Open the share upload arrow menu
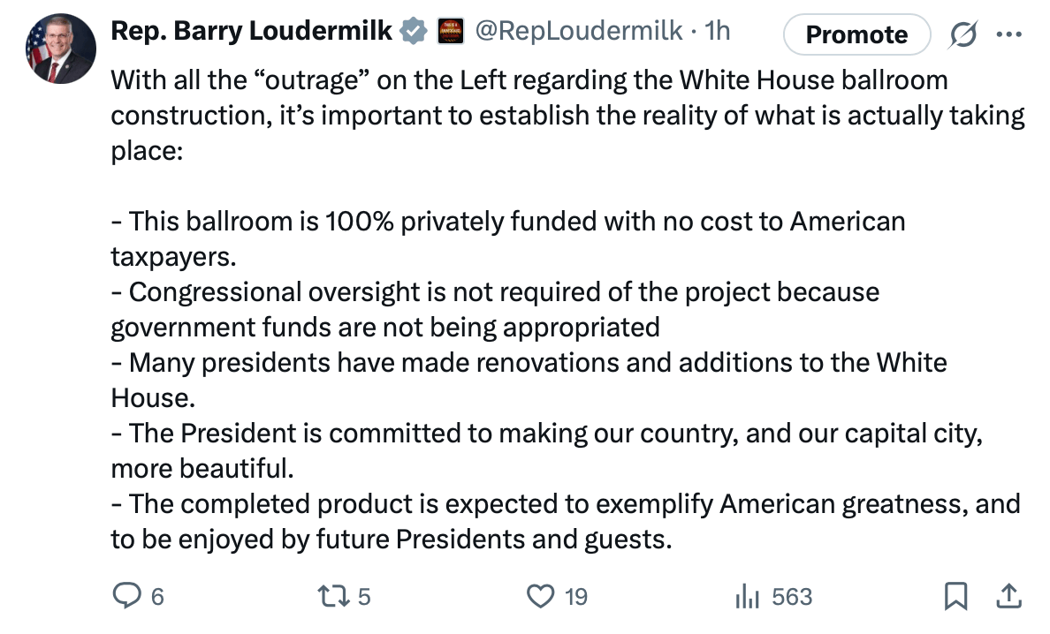The width and height of the screenshot is (1050, 634). [x=1008, y=597]
